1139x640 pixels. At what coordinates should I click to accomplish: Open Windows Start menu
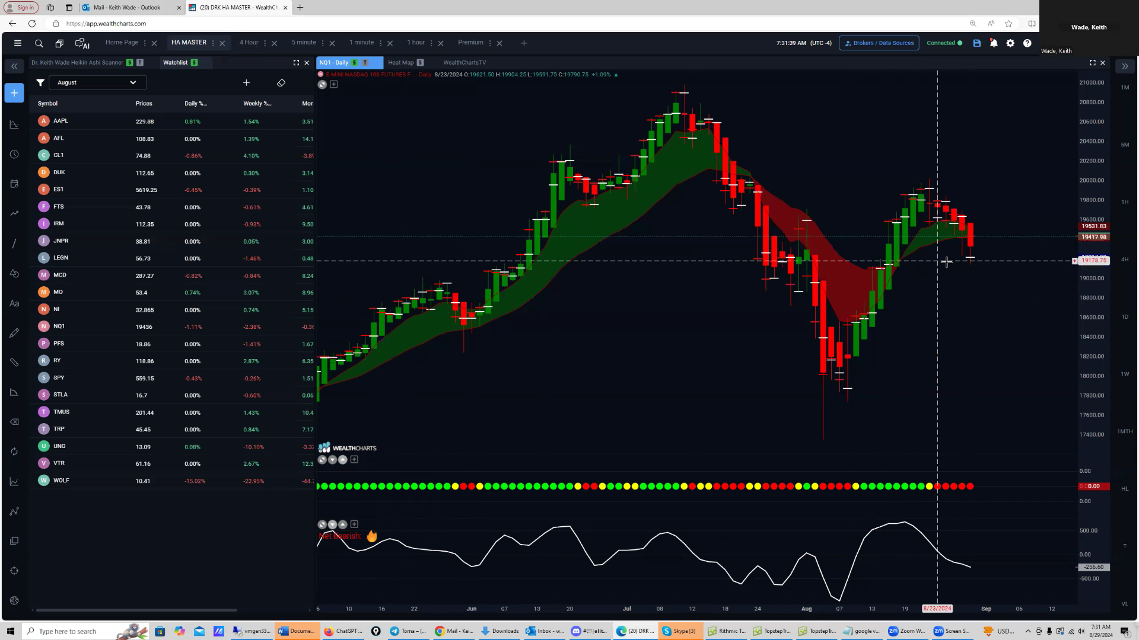10,631
